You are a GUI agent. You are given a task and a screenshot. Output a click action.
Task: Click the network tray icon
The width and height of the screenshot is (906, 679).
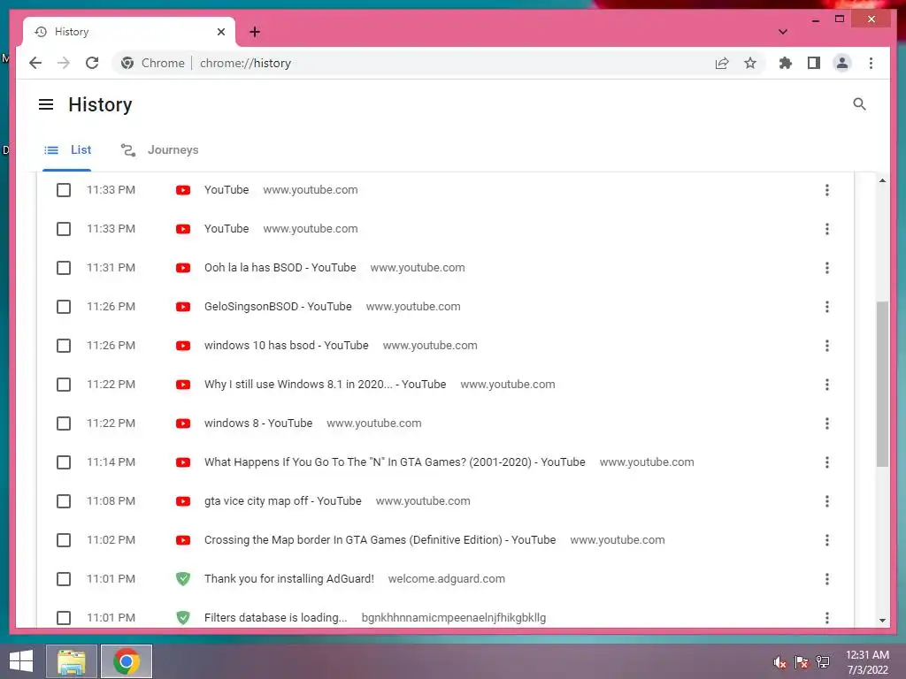pos(823,662)
